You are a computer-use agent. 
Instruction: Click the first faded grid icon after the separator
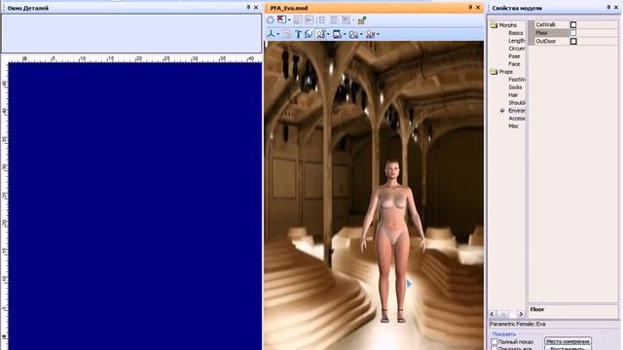coord(322,19)
